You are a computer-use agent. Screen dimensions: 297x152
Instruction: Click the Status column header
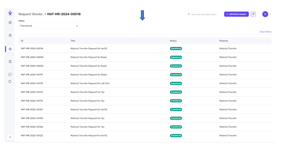(173, 41)
